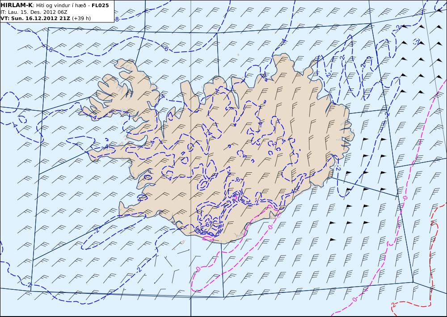
Task: Select the FL025 flight level label
Action: (x=100, y=5)
